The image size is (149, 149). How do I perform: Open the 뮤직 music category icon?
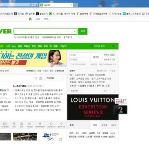(x=14, y=125)
